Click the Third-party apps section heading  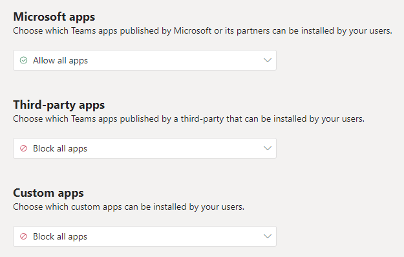[59, 105]
